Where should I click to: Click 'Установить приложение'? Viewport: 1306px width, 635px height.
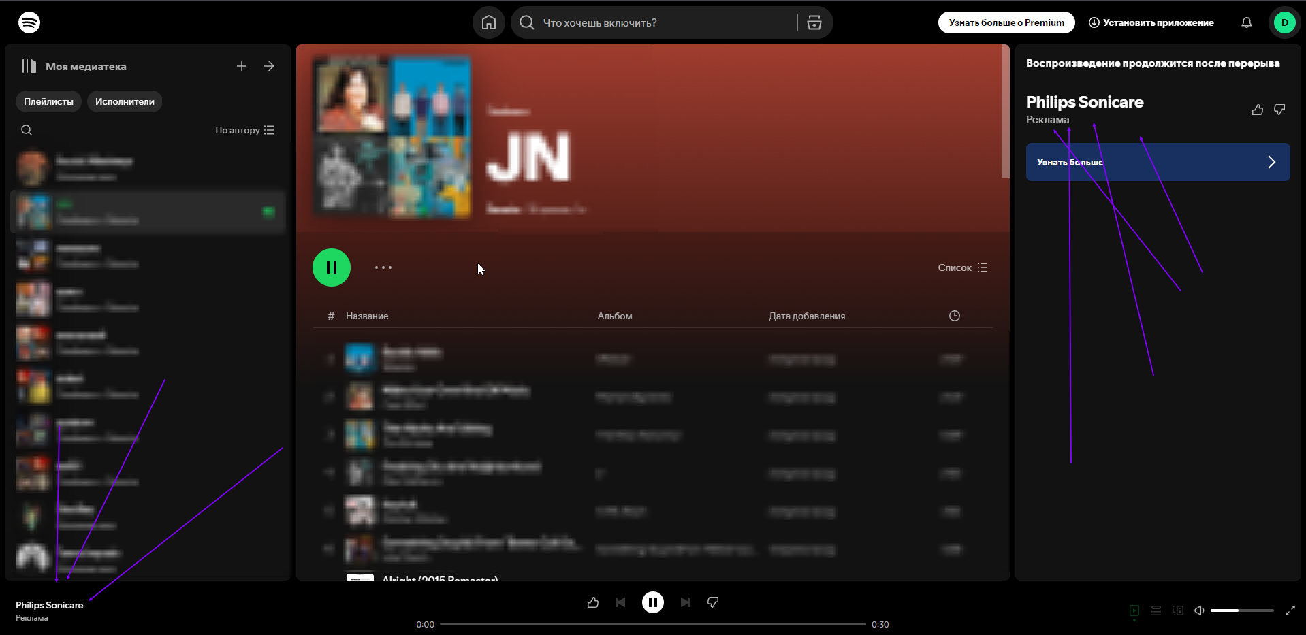pyautogui.click(x=1151, y=22)
